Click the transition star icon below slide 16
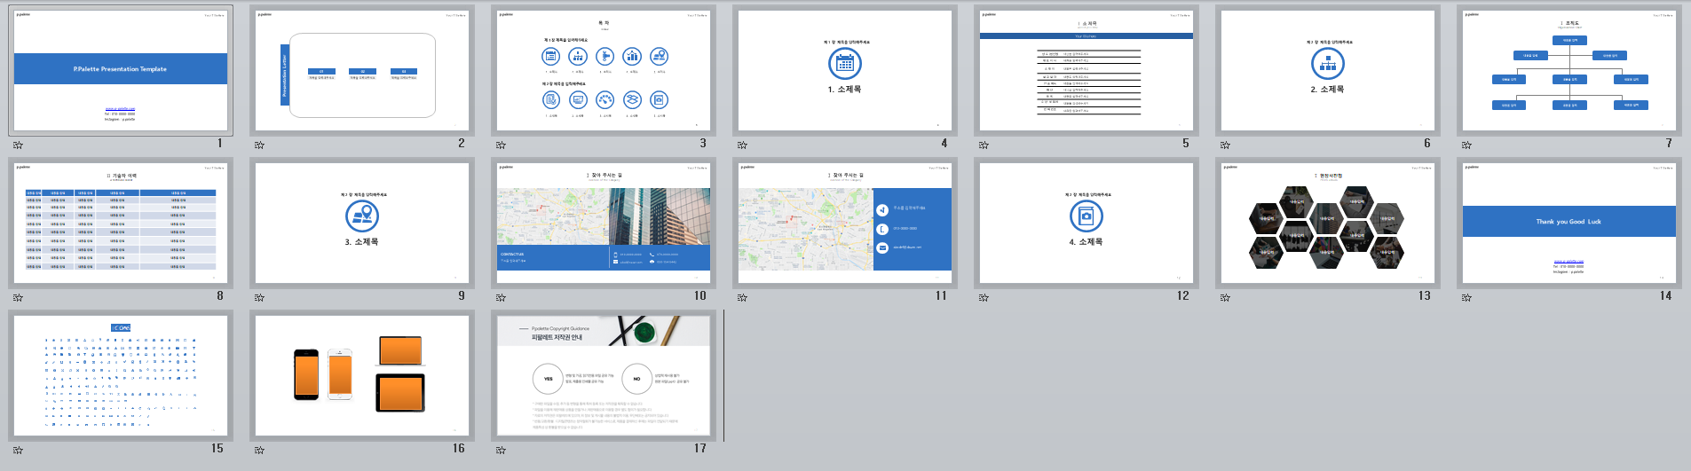Viewport: 1691px width, 471px height. pos(259,450)
